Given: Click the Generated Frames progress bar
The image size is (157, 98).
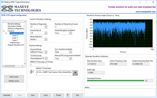Looking at the screenshot, I should pos(116,81).
